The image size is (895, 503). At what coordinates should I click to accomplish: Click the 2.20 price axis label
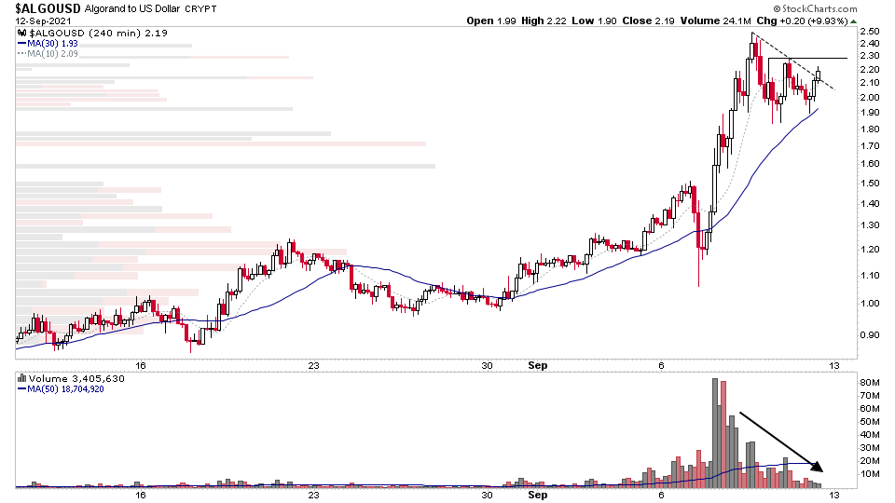869,70
